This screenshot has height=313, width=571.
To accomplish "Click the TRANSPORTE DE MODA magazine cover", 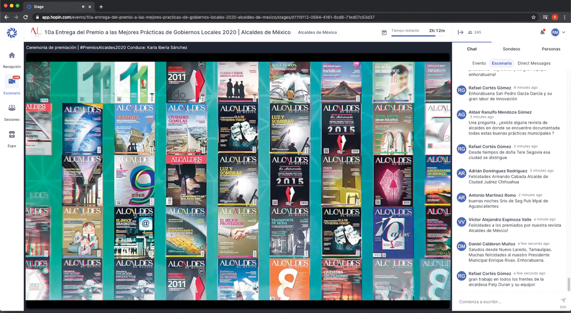I will pyautogui.click(x=289, y=232).
